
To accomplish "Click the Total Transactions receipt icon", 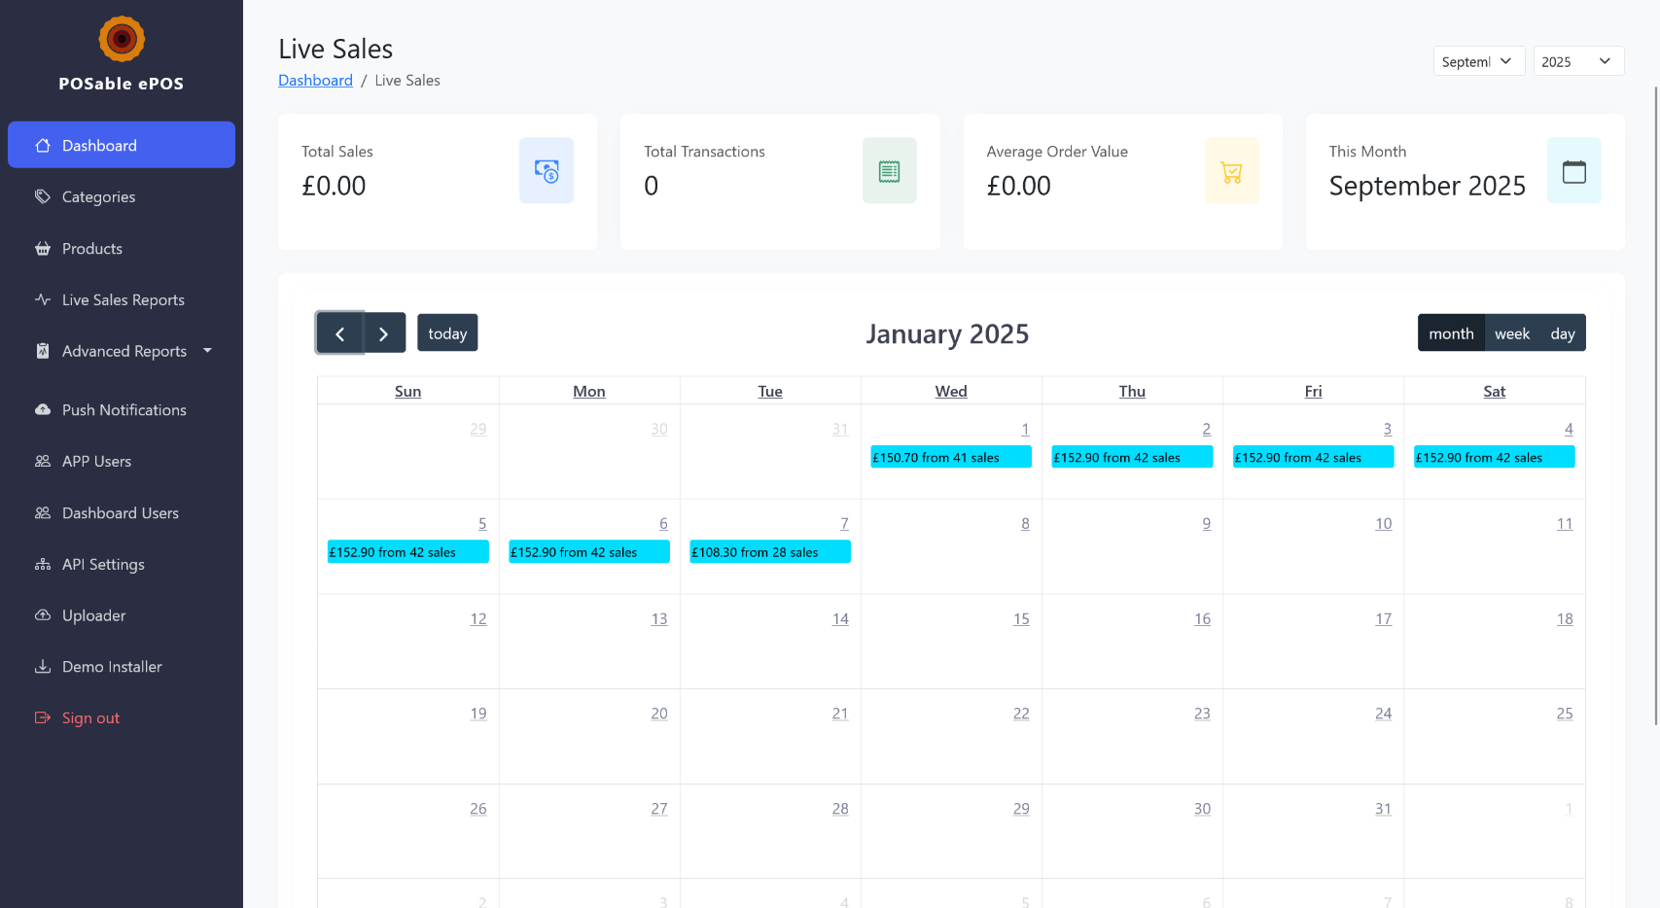I will coord(889,171).
